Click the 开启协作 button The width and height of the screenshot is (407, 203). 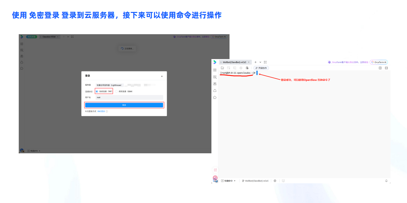pyautogui.click(x=261, y=68)
